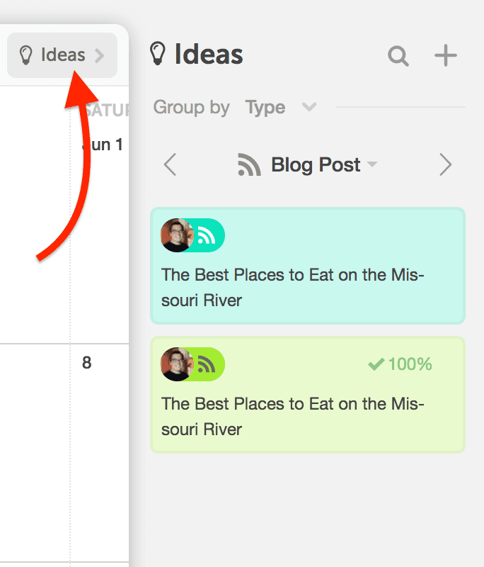Expand chevron next to Type

pyautogui.click(x=309, y=107)
